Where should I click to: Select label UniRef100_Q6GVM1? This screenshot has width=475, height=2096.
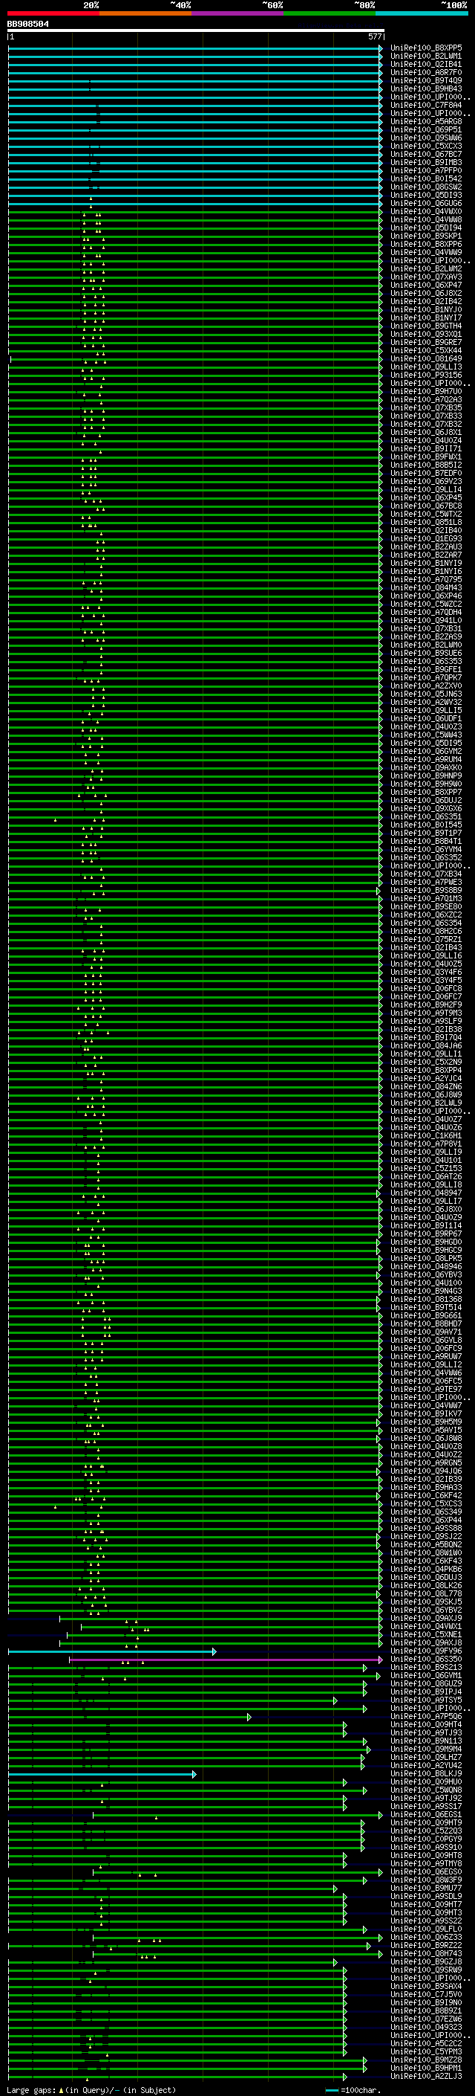point(426,1675)
